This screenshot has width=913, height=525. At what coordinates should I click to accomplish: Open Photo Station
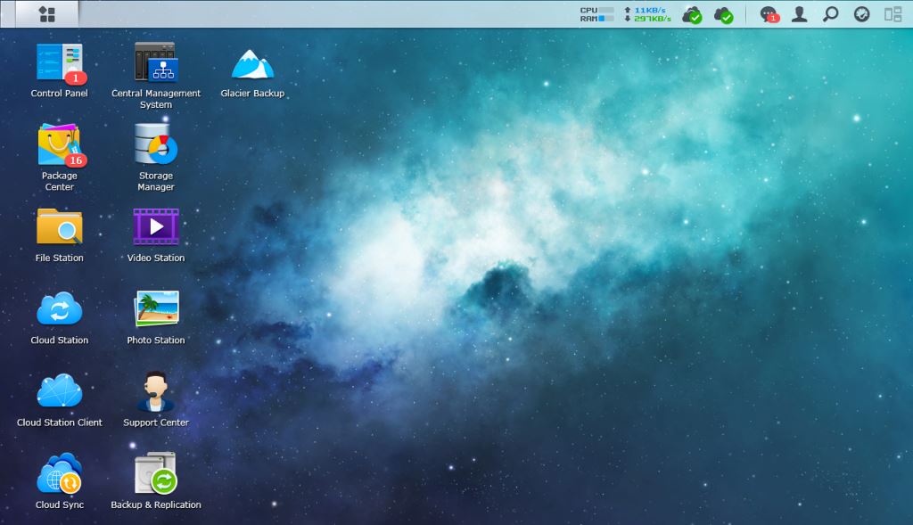point(155,309)
